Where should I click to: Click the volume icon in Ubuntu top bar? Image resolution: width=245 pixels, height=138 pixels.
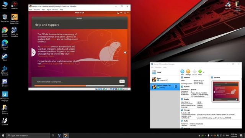pos(121,13)
